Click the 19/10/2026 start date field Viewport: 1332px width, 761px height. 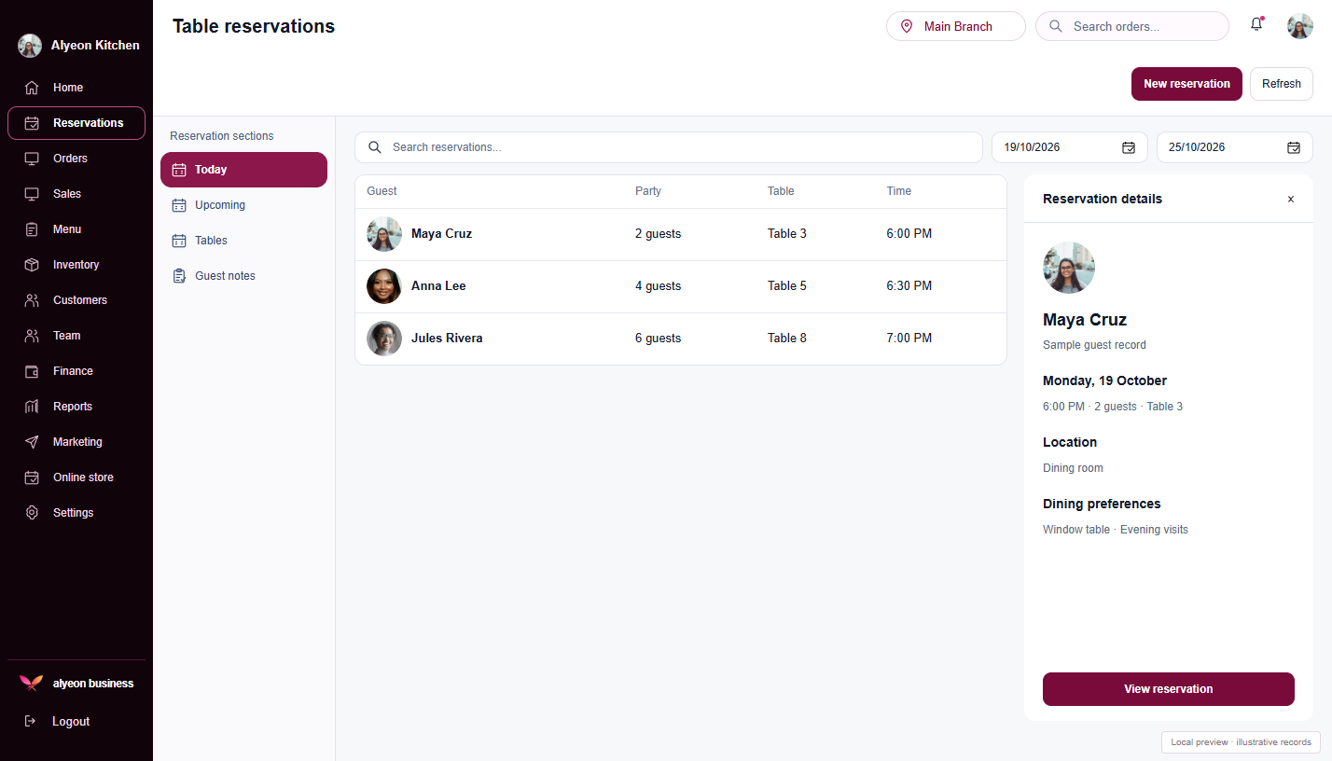1069,147
